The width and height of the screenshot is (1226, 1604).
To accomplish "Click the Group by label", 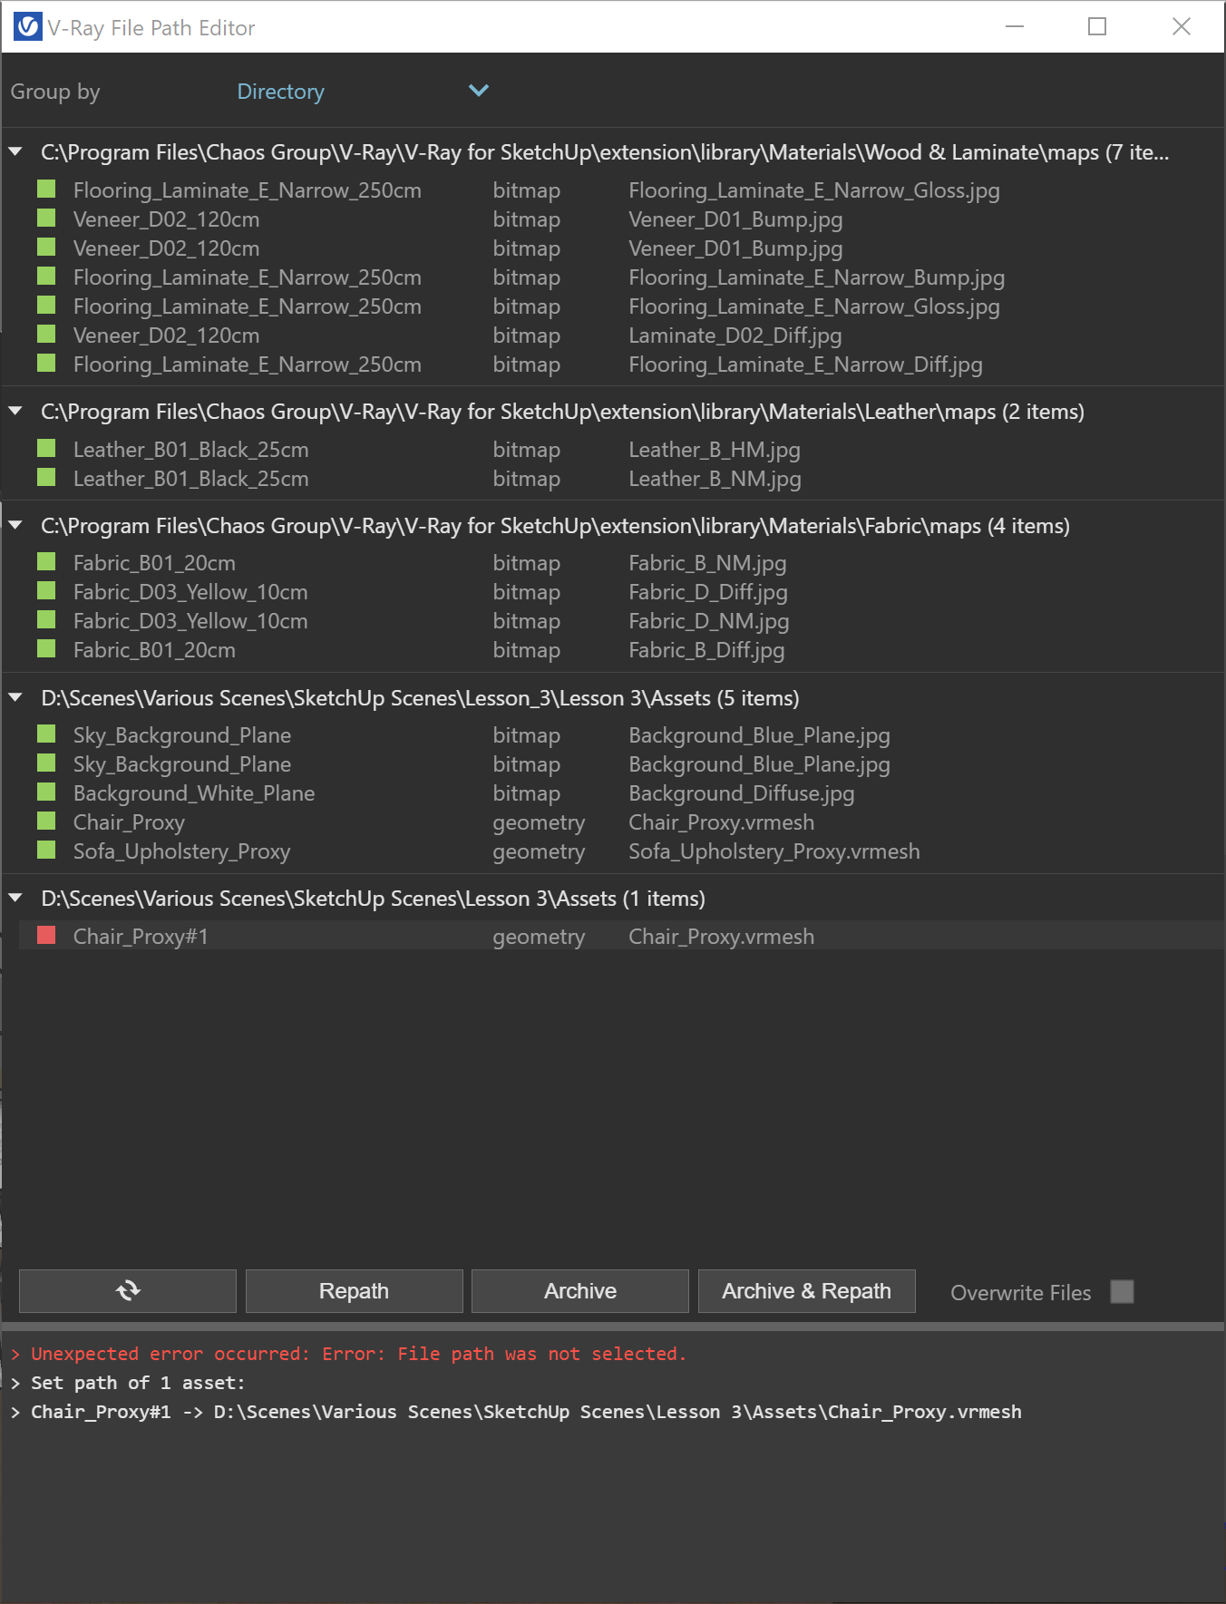I will click(x=55, y=92).
